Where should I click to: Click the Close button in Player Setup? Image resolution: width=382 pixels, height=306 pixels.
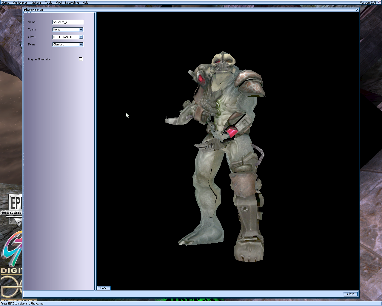350,294
